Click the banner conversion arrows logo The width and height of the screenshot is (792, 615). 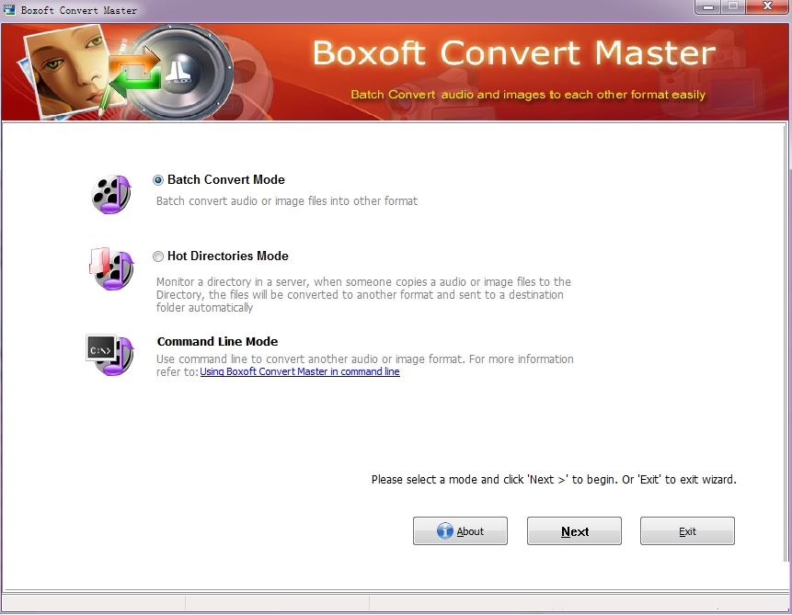(x=135, y=73)
